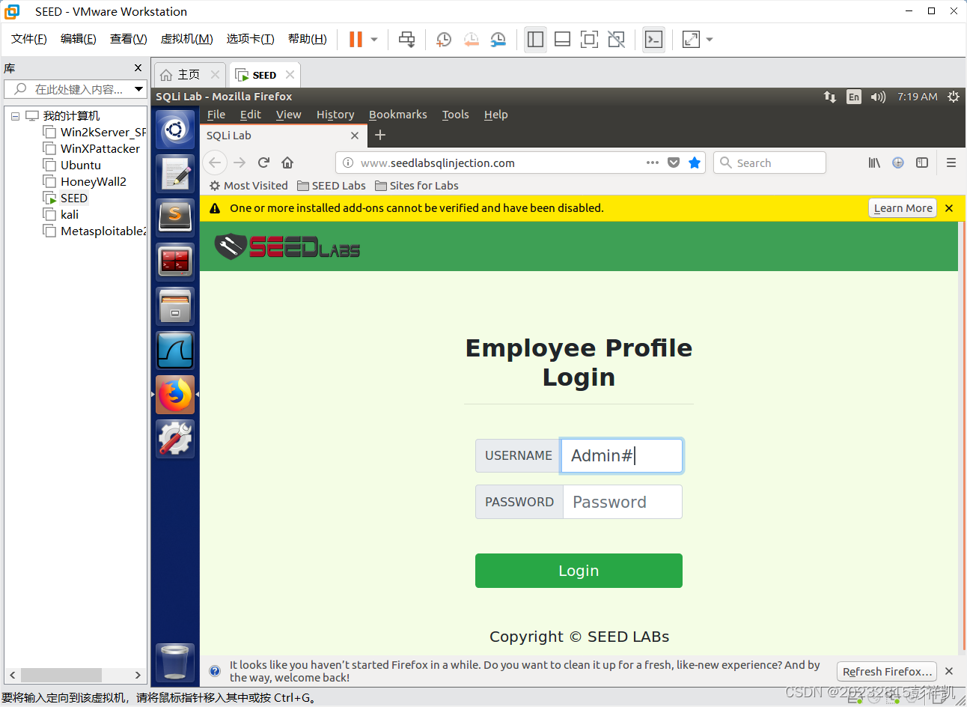The height and width of the screenshot is (707, 967).
Task: Open System Settings from the launcher
Action: [175, 439]
